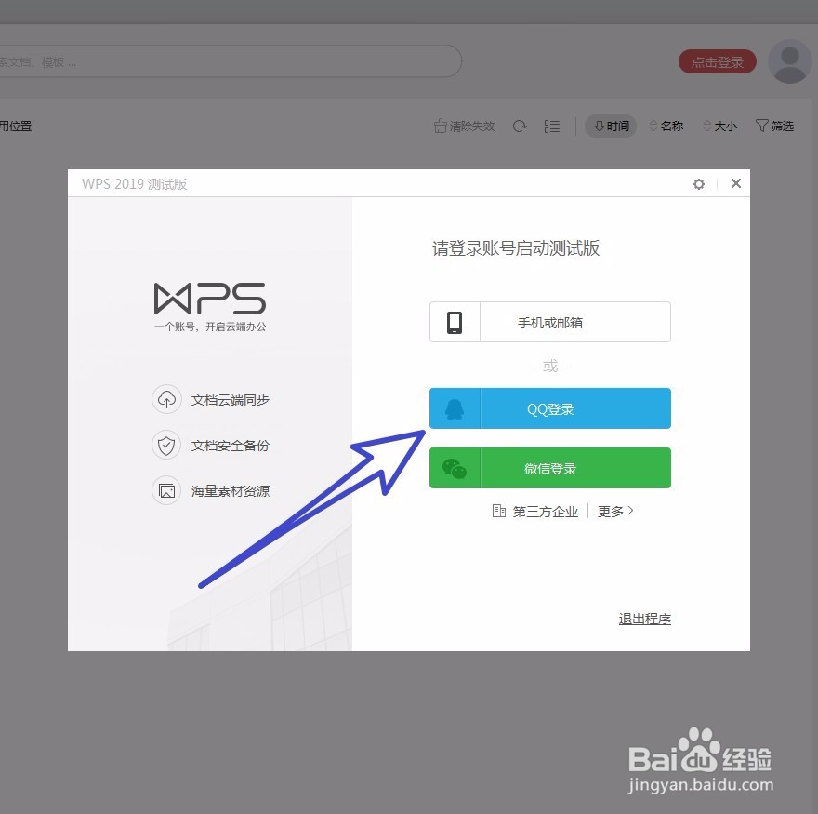Select the QQ login option with penguin icon
818x814 pixels.
click(x=549, y=407)
